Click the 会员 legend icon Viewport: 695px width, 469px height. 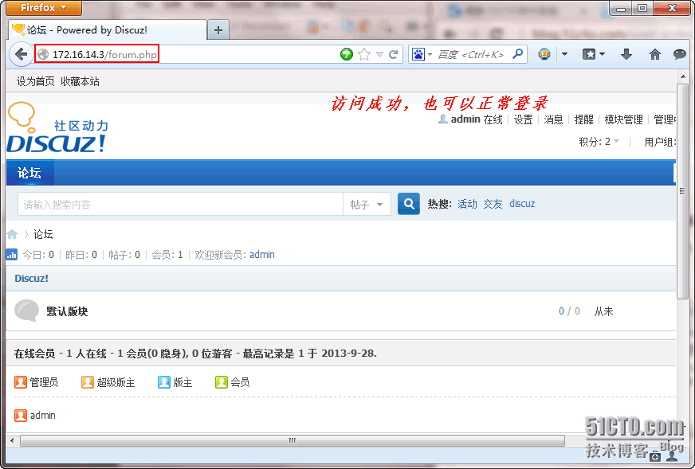(222, 381)
